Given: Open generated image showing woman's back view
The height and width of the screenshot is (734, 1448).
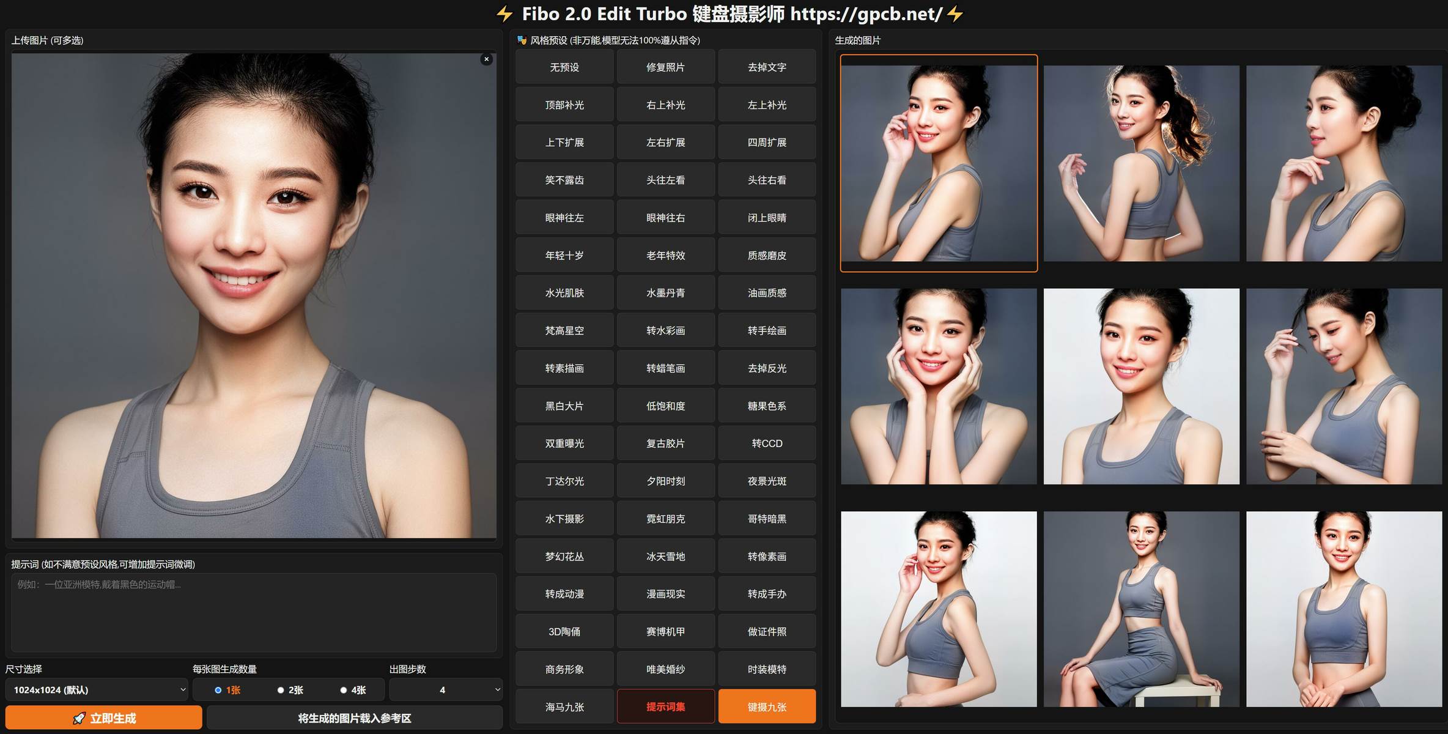Looking at the screenshot, I should click(x=1141, y=163).
